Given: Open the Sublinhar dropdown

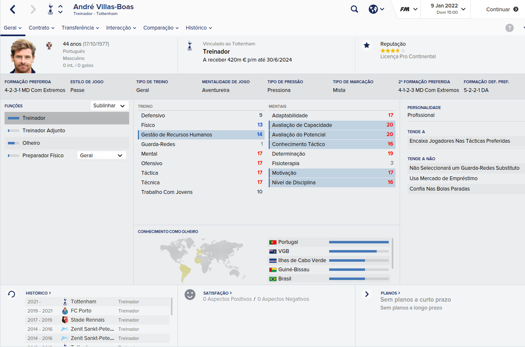Looking at the screenshot, I should click(110, 106).
